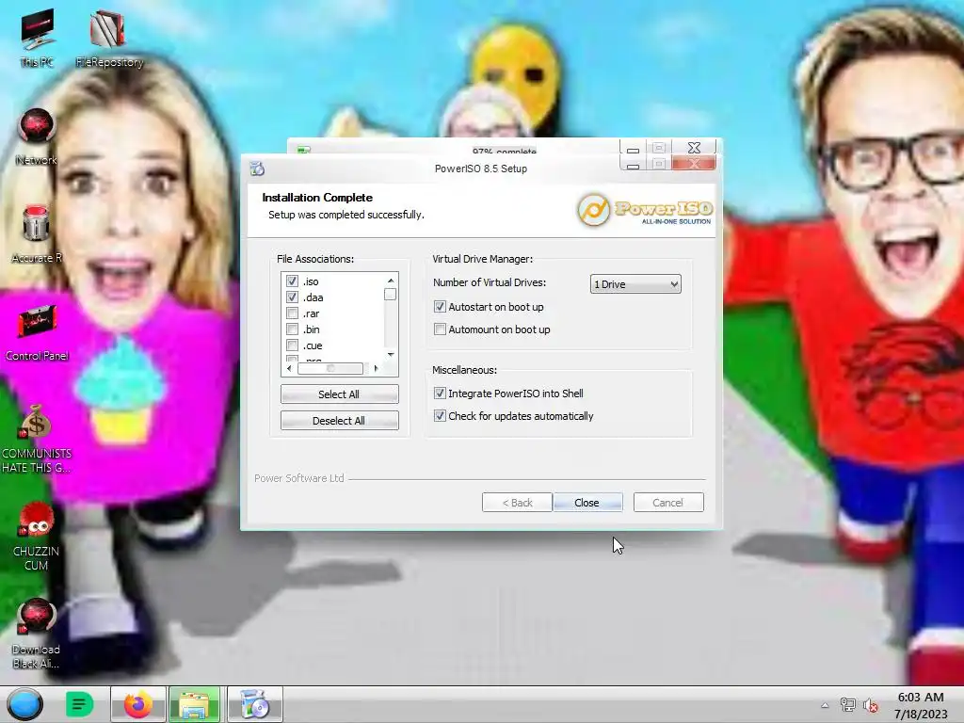Open Network desktop shortcut
Image resolution: width=964 pixels, height=723 pixels.
click(37, 137)
